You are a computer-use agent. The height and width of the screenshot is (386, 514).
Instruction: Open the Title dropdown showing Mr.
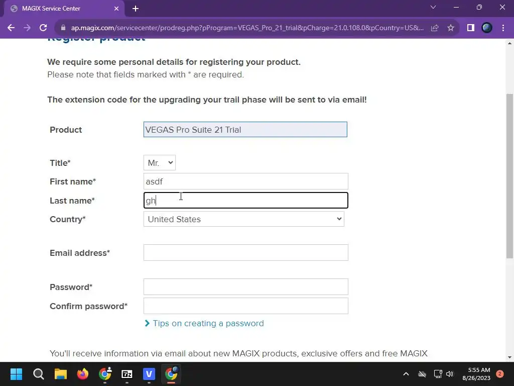pos(160,163)
